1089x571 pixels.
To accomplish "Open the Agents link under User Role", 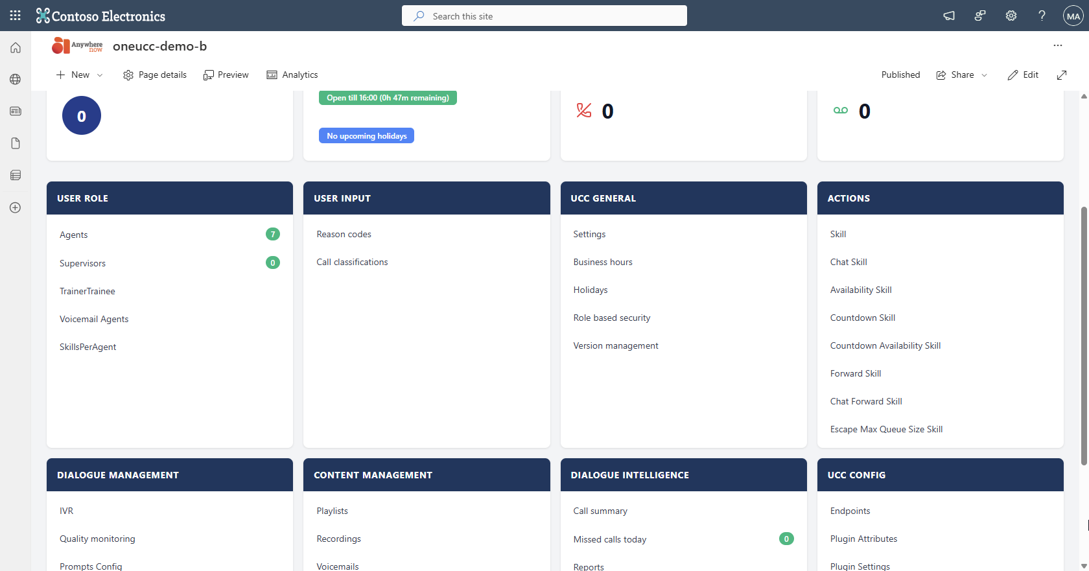I will (x=74, y=235).
